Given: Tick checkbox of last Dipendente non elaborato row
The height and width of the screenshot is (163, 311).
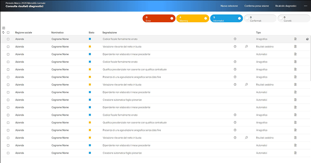Looking at the screenshot, I should click(x=8, y=145).
